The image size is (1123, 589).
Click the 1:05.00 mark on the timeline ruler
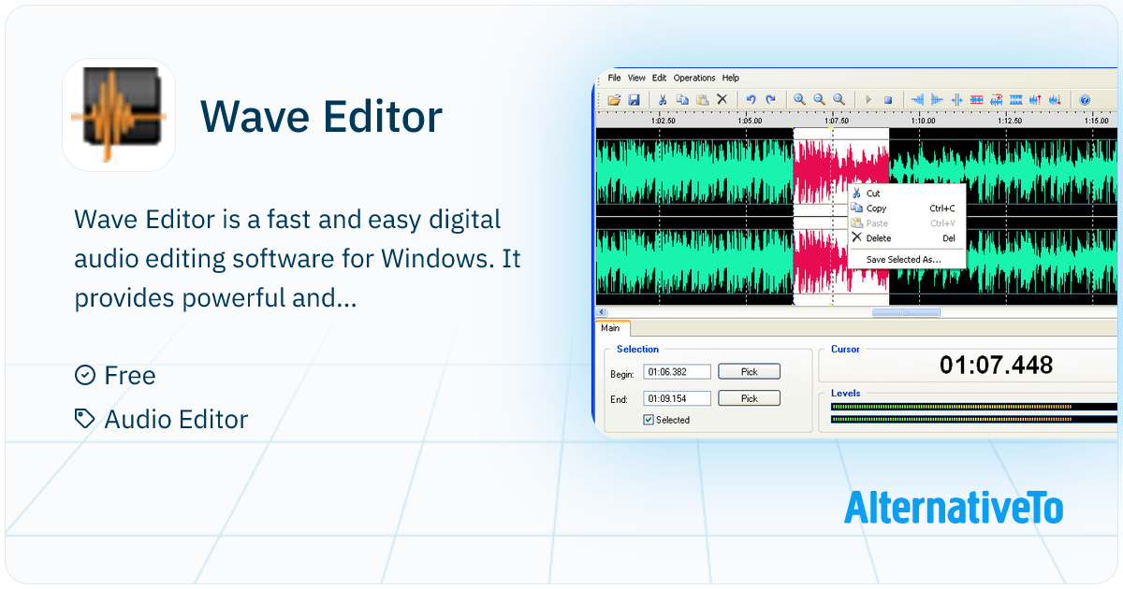(x=750, y=120)
